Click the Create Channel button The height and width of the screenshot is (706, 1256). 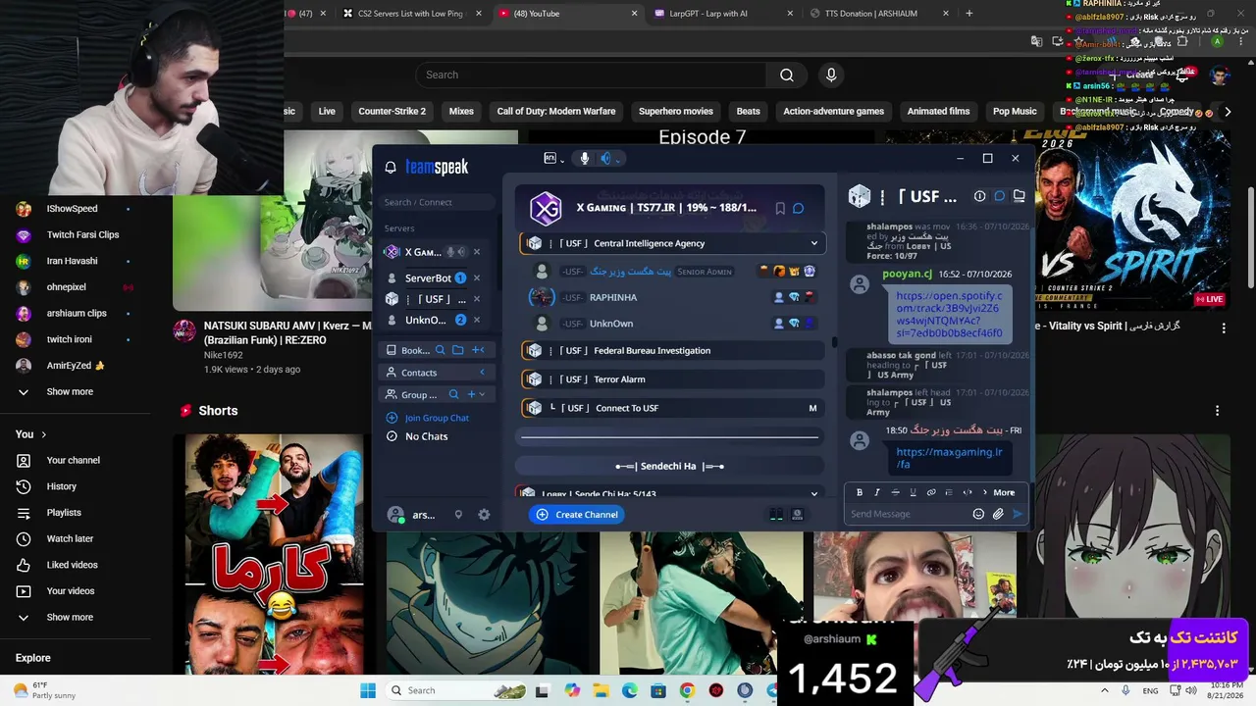[577, 515]
